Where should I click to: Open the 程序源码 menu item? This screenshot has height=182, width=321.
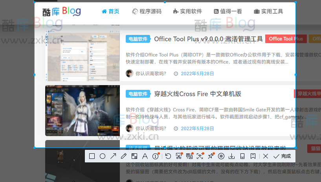click(x=147, y=11)
